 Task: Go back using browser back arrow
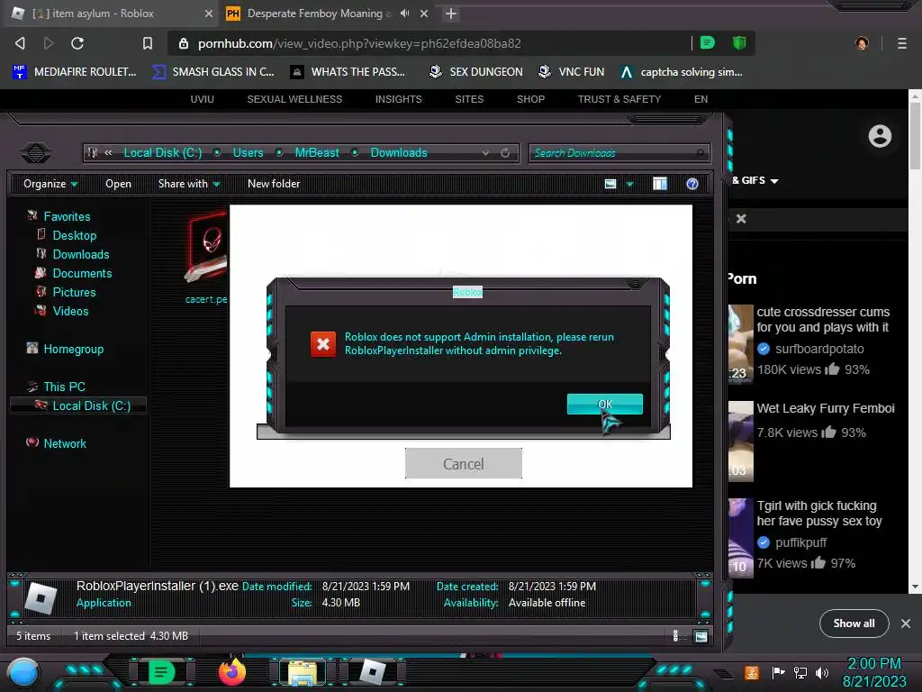coord(20,43)
